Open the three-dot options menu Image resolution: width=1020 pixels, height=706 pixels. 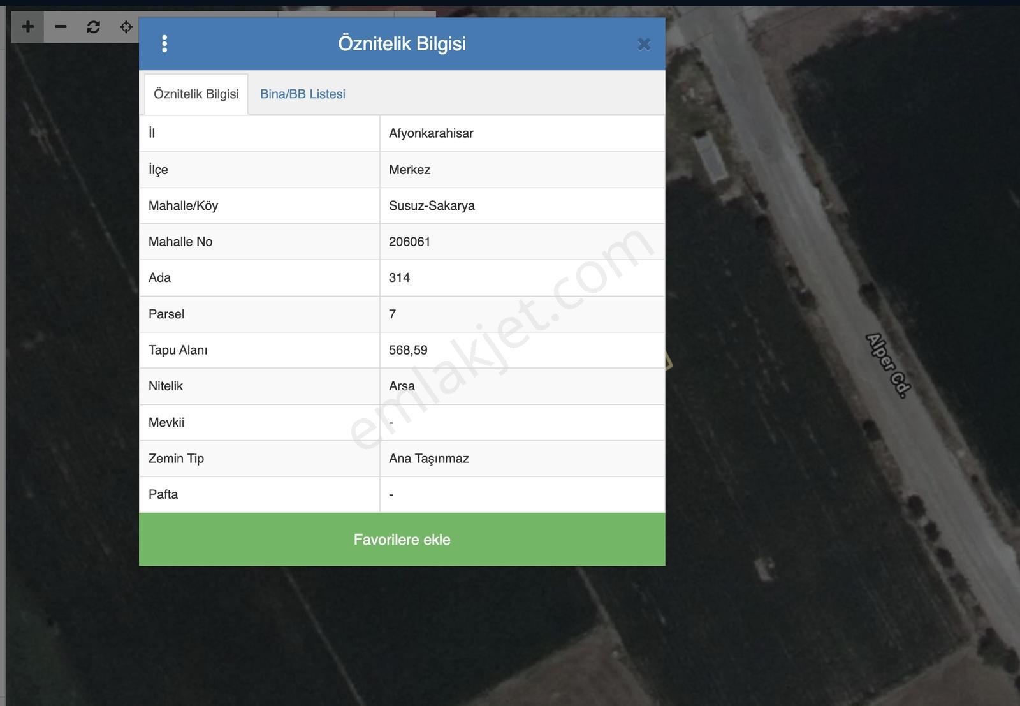(x=164, y=43)
